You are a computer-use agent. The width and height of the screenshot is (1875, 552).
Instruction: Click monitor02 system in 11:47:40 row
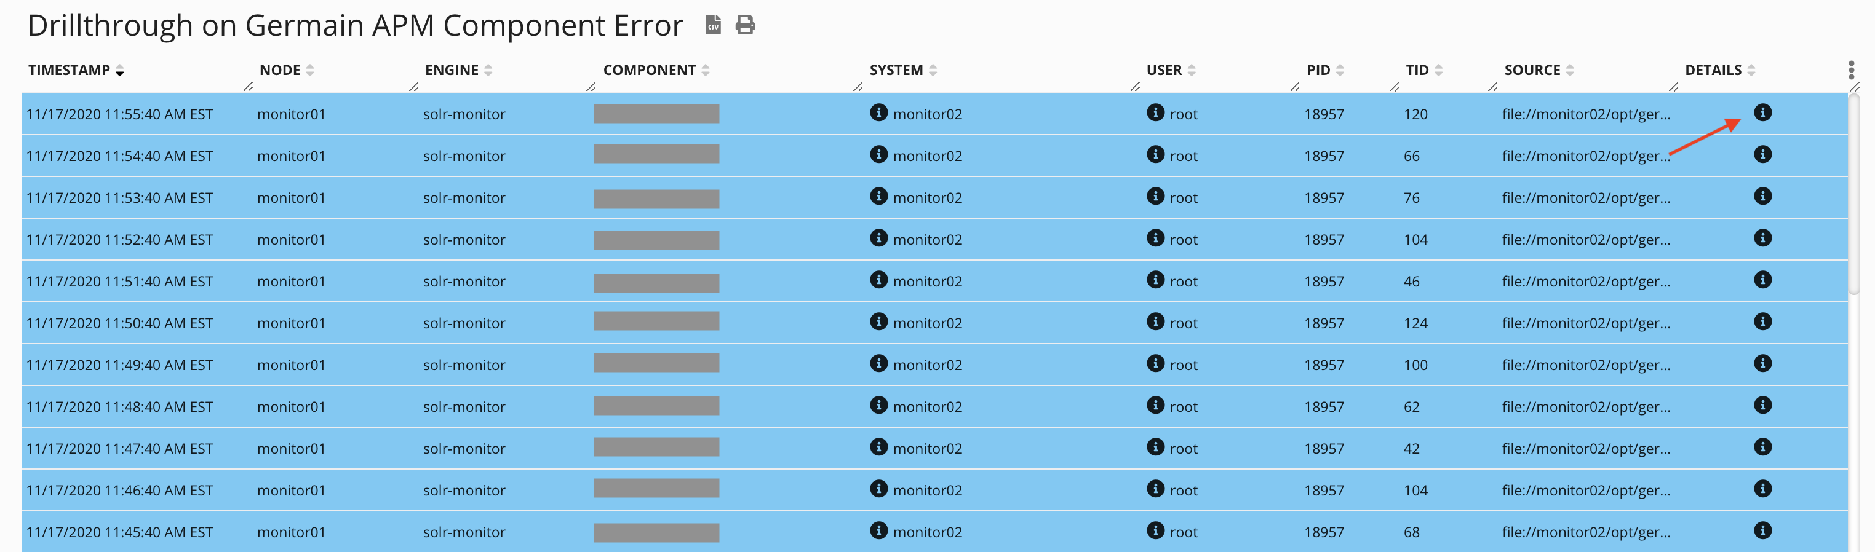(x=927, y=449)
